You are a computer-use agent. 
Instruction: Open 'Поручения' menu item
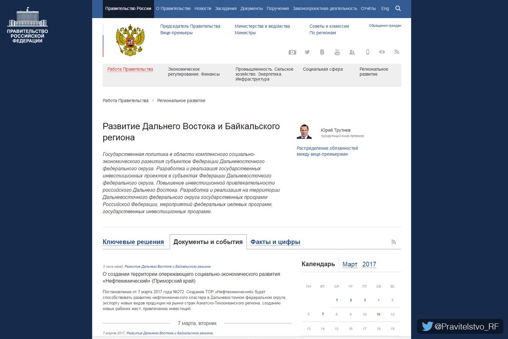[278, 8]
